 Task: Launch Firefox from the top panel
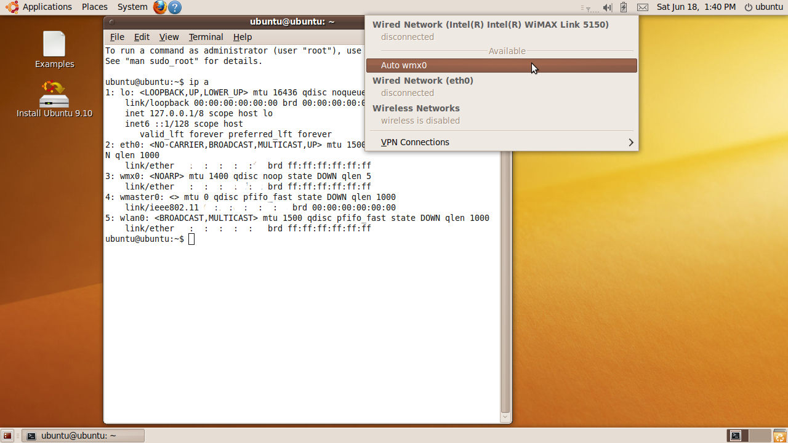point(160,7)
